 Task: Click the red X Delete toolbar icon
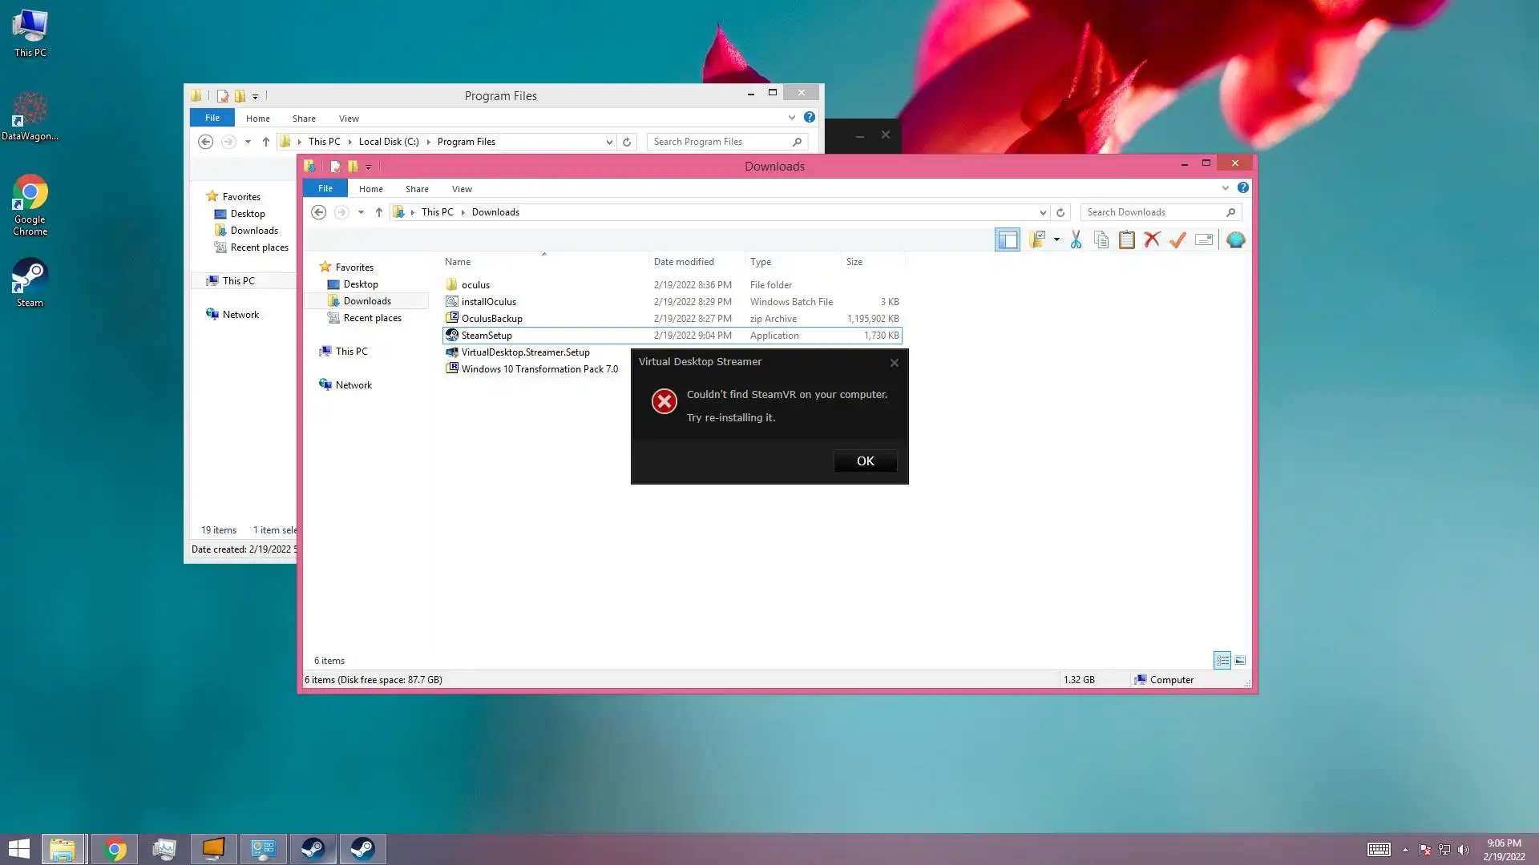[1152, 239]
